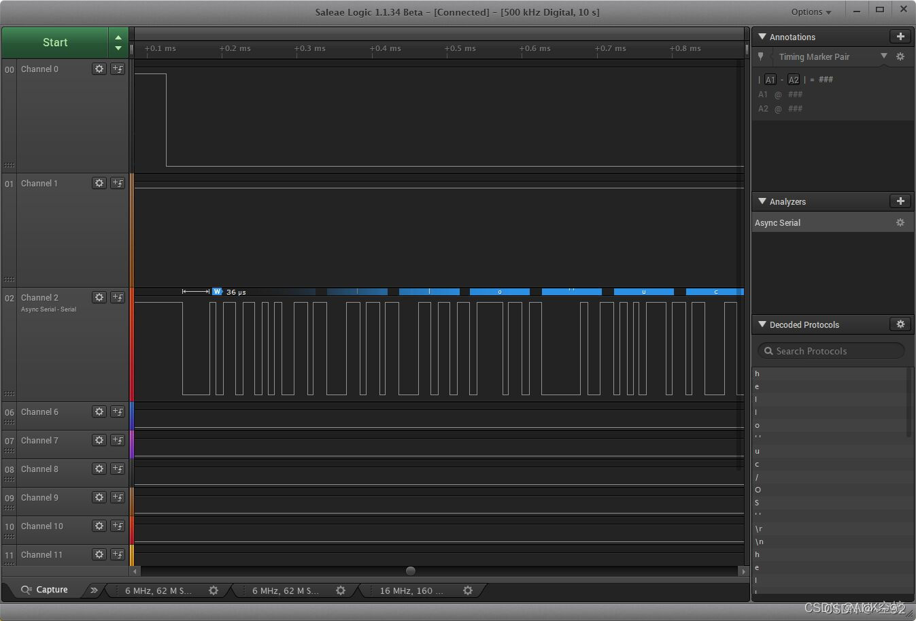Screen dimensions: 916x621
Task: Open the Options menu
Action: coord(811,12)
